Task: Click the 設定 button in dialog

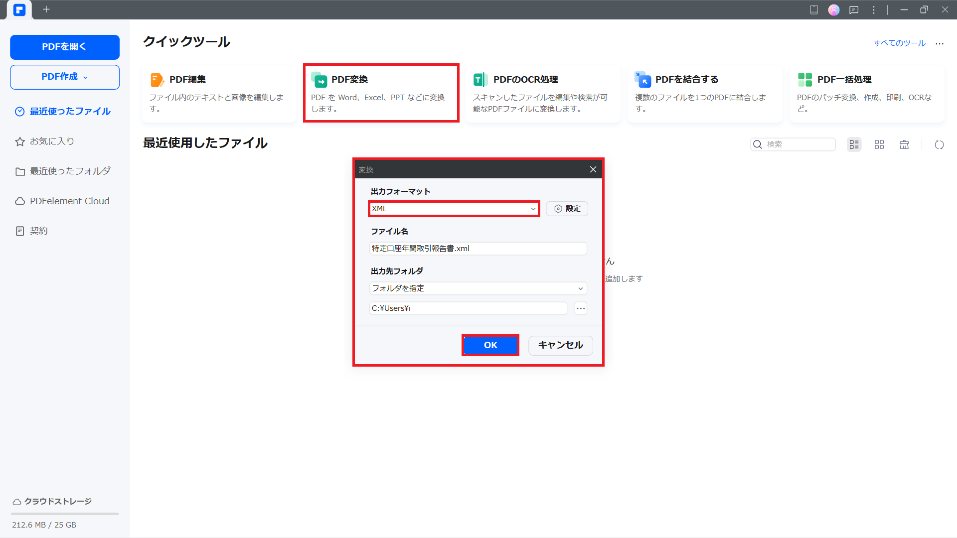Action: pyautogui.click(x=567, y=209)
